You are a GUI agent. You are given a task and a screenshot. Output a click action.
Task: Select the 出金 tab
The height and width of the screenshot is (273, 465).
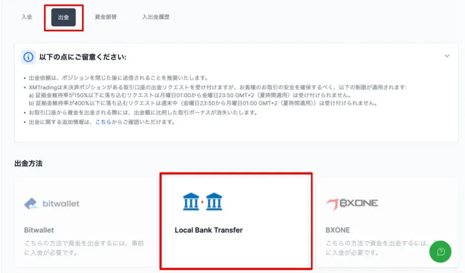click(63, 17)
